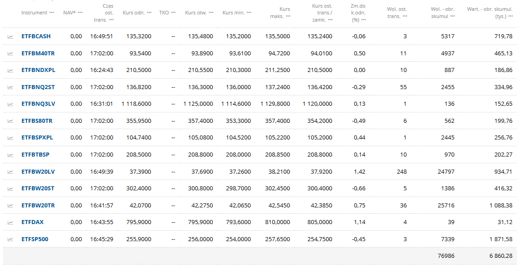Viewport: 524px width, 265px height.
Task: Open the Instrument column options menu
Action: 52,13
